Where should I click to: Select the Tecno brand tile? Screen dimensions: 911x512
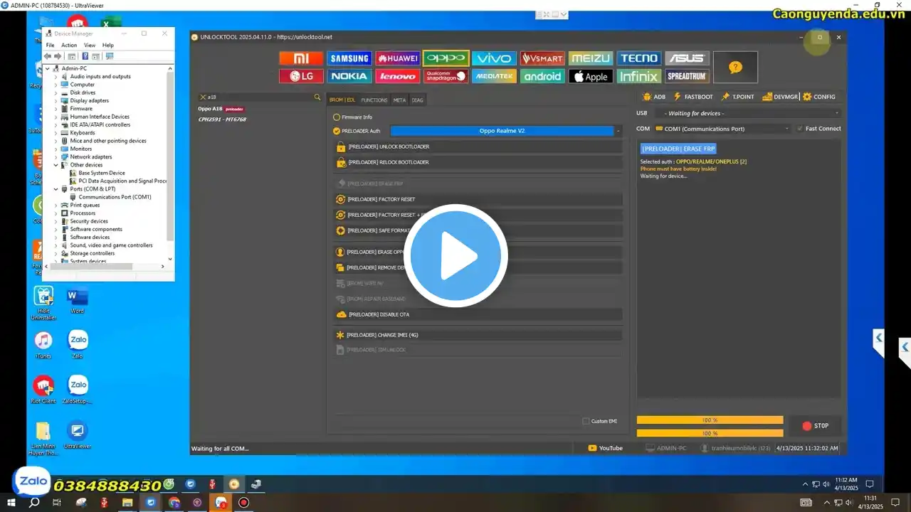pos(639,58)
